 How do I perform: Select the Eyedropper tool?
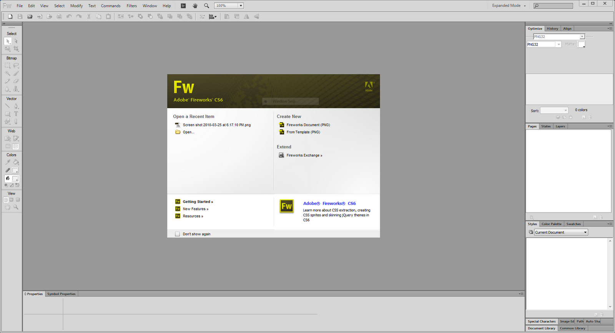click(8, 162)
